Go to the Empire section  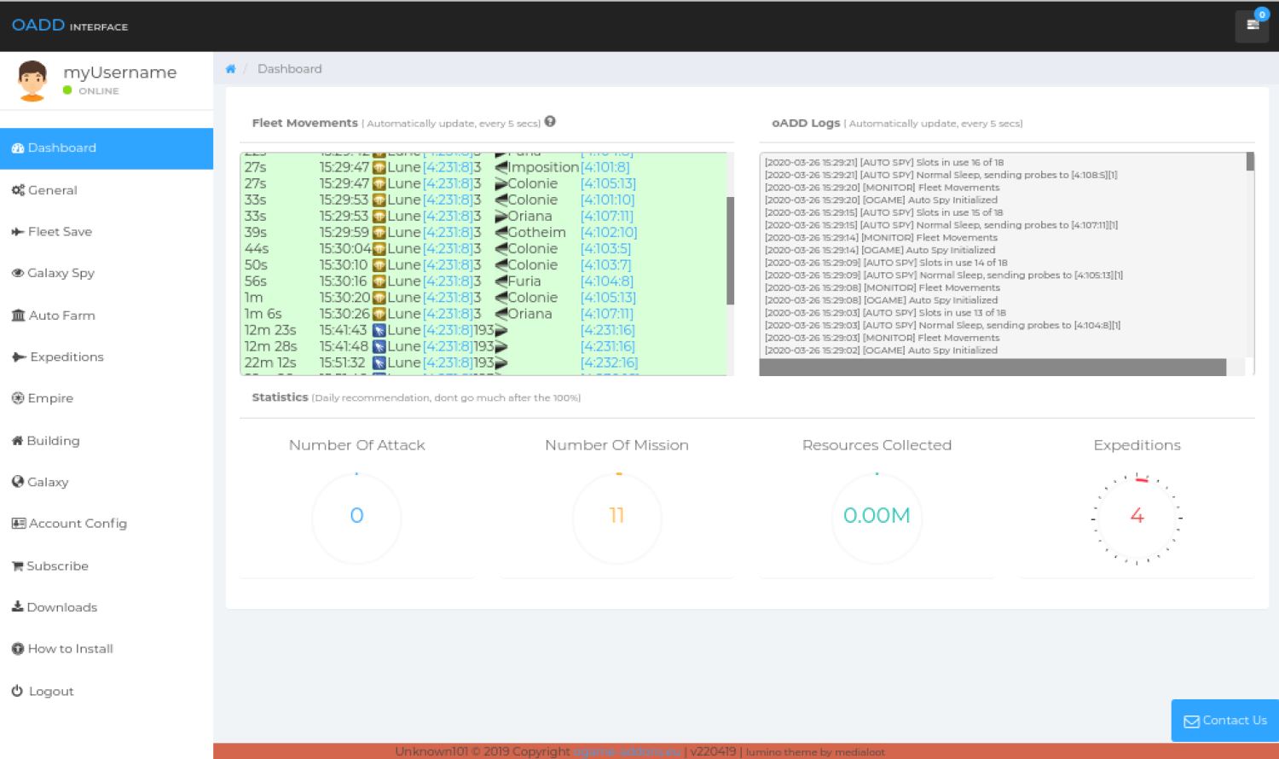click(x=50, y=398)
